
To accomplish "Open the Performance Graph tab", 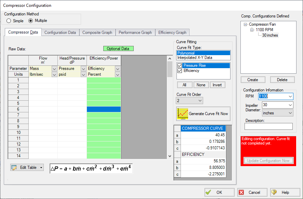I will click(135, 33).
